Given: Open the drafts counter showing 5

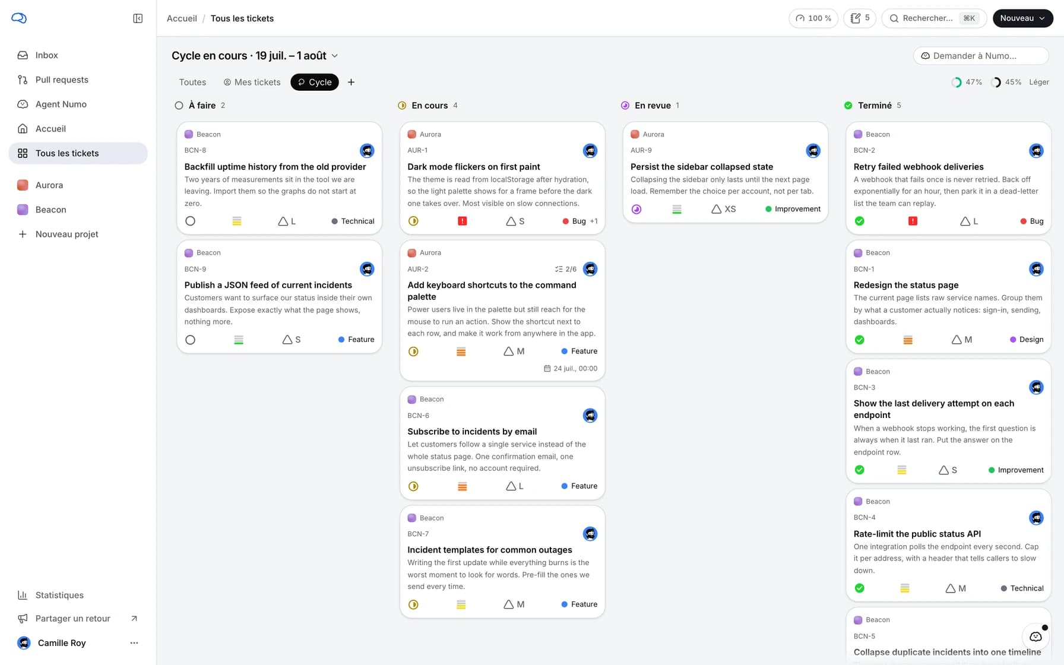Looking at the screenshot, I should tap(860, 18).
